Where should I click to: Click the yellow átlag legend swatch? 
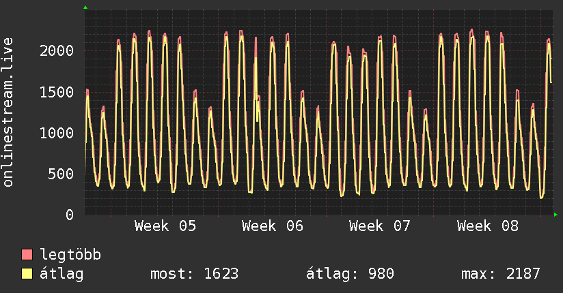click(x=27, y=273)
